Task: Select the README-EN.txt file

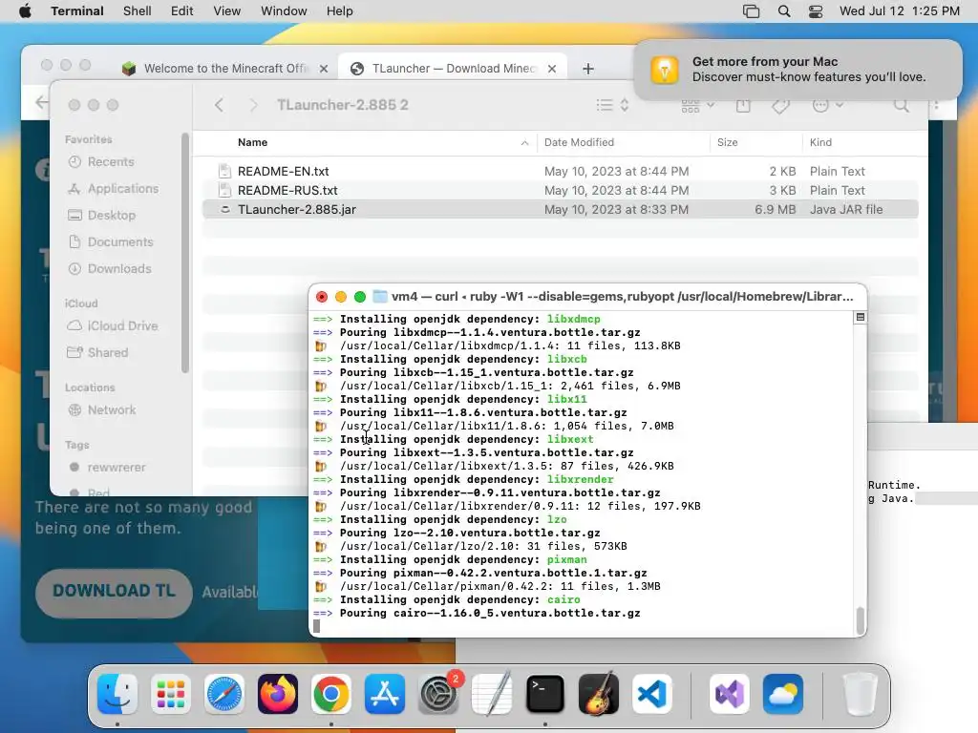Action: (x=560, y=172)
